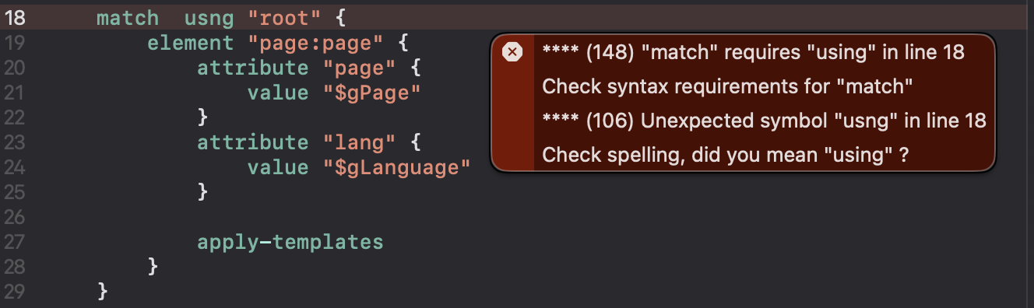1034x308 pixels.
Task: Click the "attribute" keyword on line 20
Action: point(253,68)
